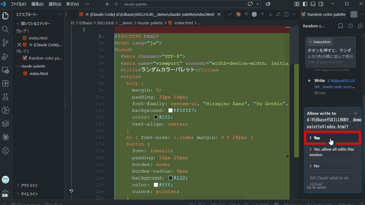Go to next change with the down arrow
Image resolution: width=365 pixels, height=205 pixels.
pos(270,14)
